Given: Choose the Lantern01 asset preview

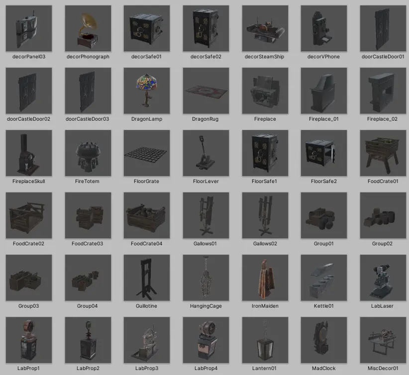Looking at the screenshot, I should tap(265, 340).
